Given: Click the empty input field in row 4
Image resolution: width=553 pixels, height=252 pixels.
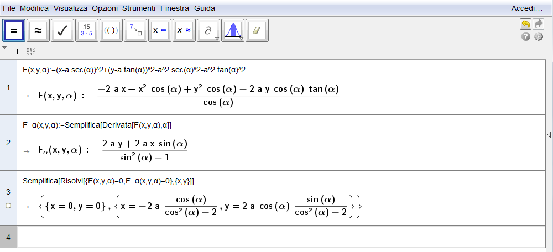Looking at the screenshot, I should click(276, 237).
